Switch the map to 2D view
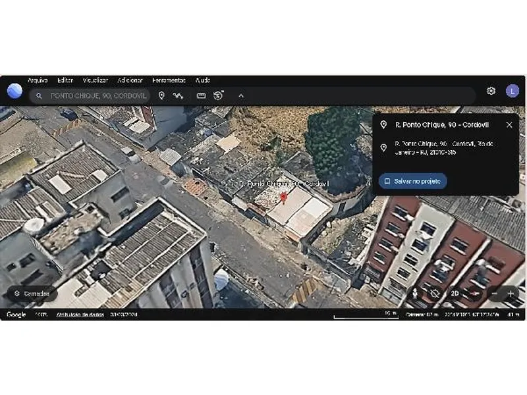 tap(455, 294)
